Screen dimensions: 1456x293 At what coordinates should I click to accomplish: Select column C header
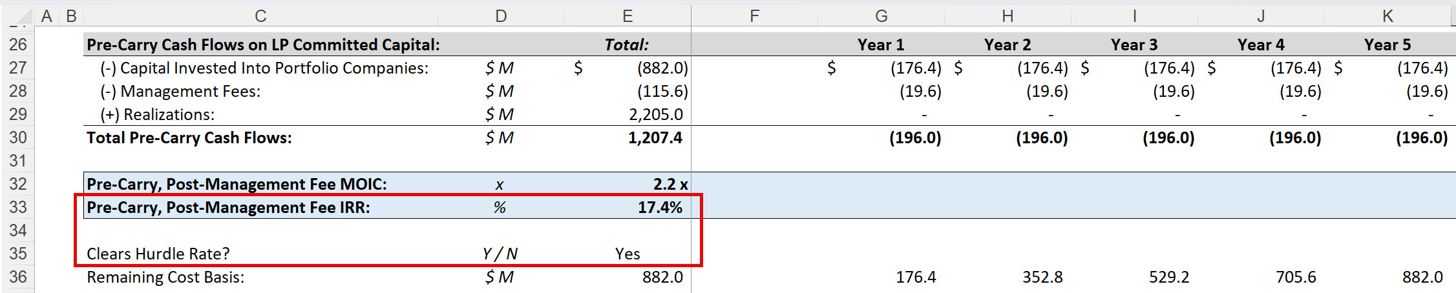pos(260,16)
